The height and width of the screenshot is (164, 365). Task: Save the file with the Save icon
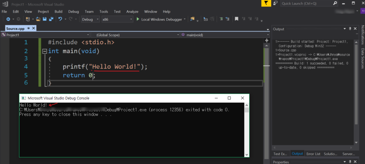click(x=45, y=19)
